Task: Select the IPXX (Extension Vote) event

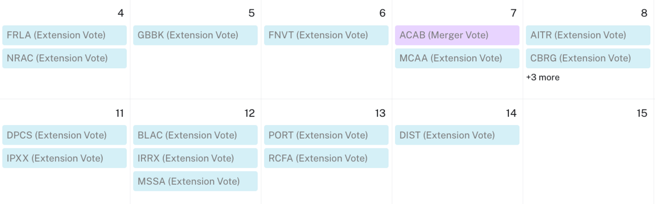Action: pyautogui.click(x=64, y=158)
